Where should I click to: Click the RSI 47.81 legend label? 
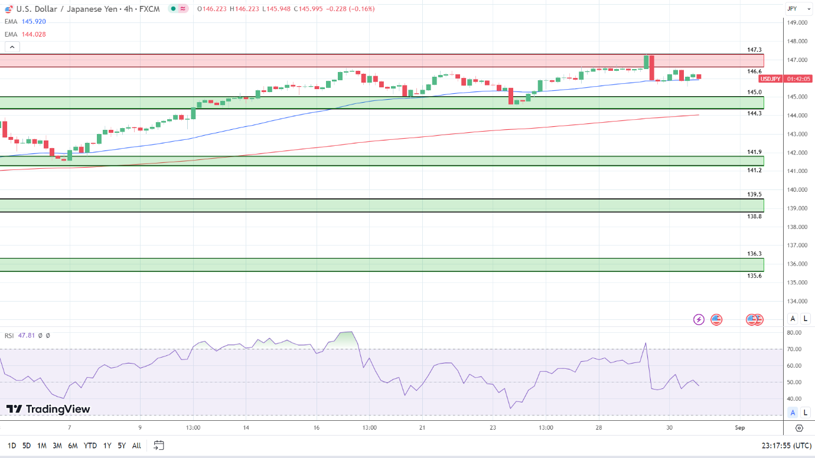(20, 335)
